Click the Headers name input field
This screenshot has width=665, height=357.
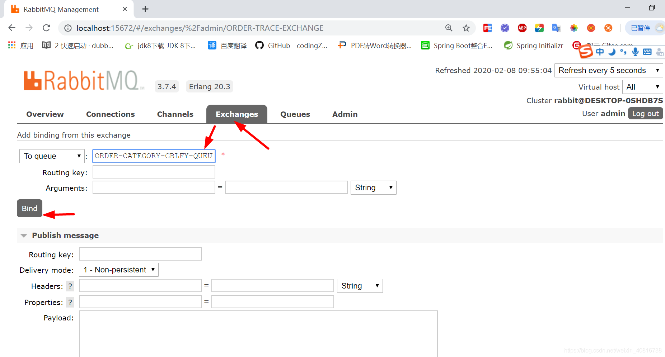click(140, 285)
